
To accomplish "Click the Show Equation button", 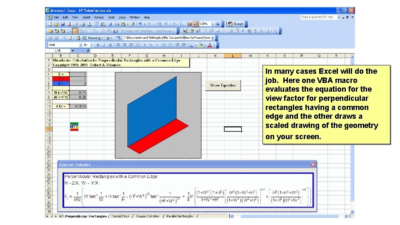I will (x=223, y=85).
